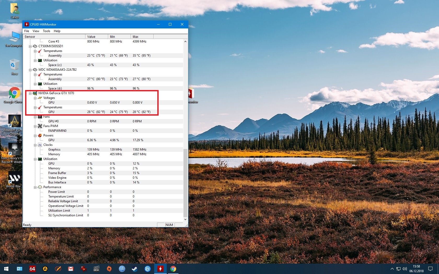Show hidden tray icons chevron
Screen dimensions: 439x274
coord(392,269)
